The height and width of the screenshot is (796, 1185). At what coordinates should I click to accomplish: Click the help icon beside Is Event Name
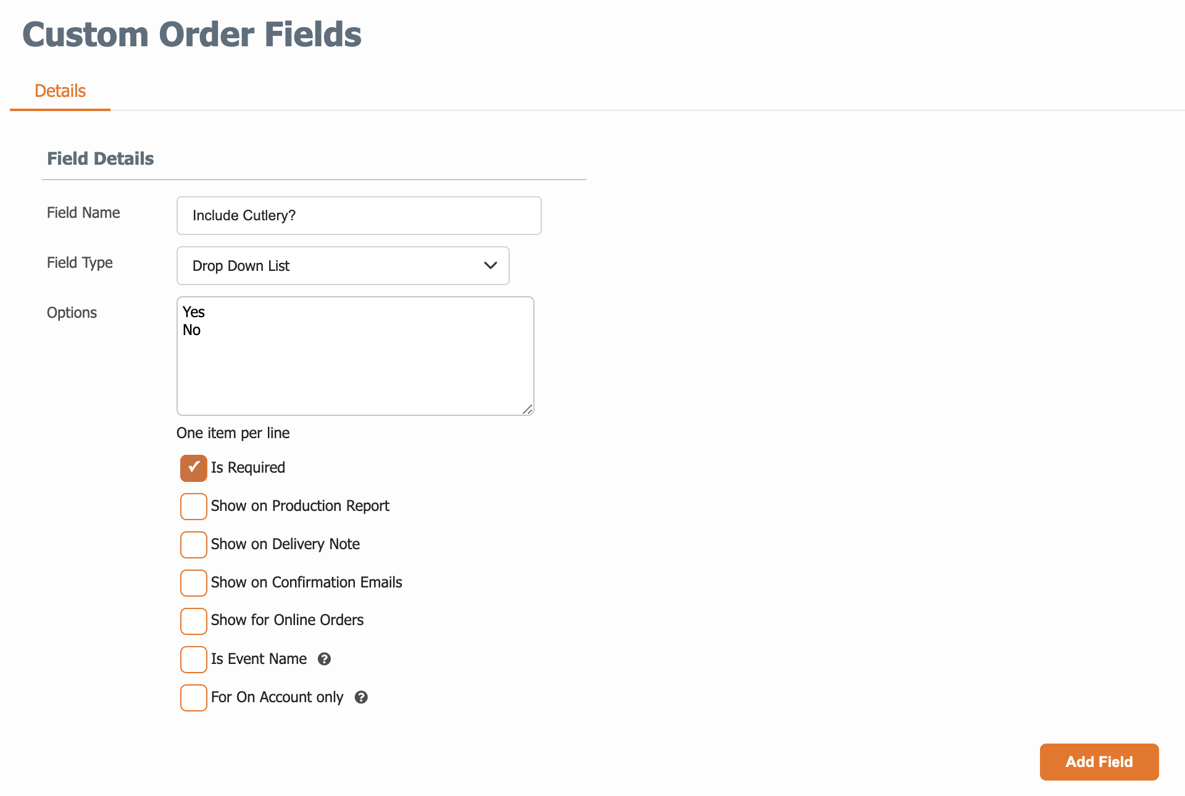pyautogui.click(x=325, y=659)
